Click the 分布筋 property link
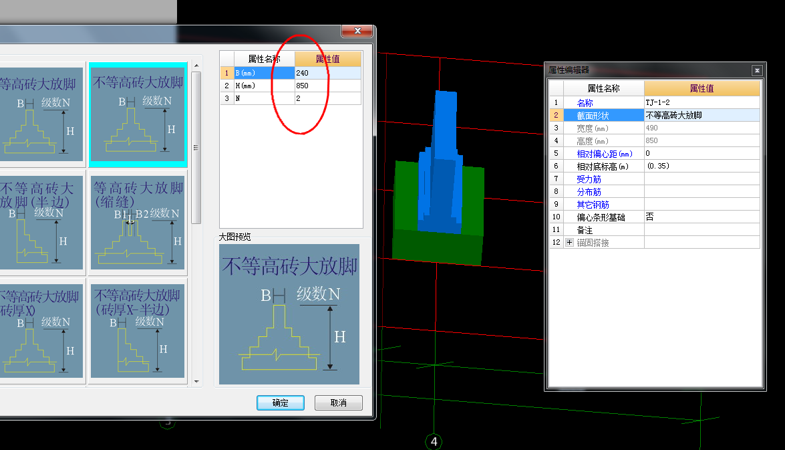The image size is (785, 450). pyautogui.click(x=589, y=192)
